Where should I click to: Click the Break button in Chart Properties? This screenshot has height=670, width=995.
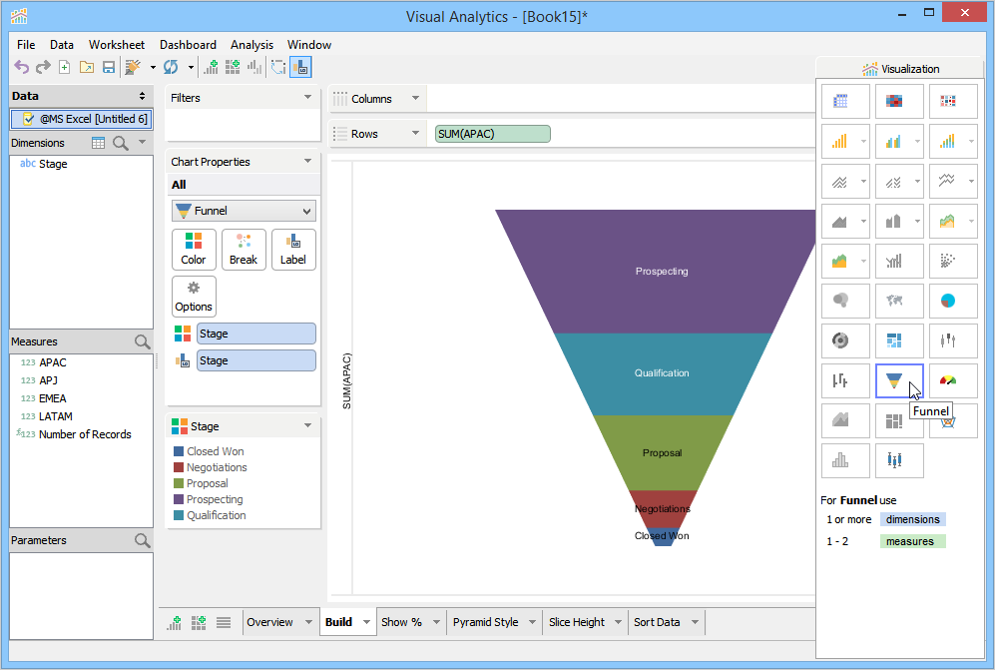pos(244,250)
